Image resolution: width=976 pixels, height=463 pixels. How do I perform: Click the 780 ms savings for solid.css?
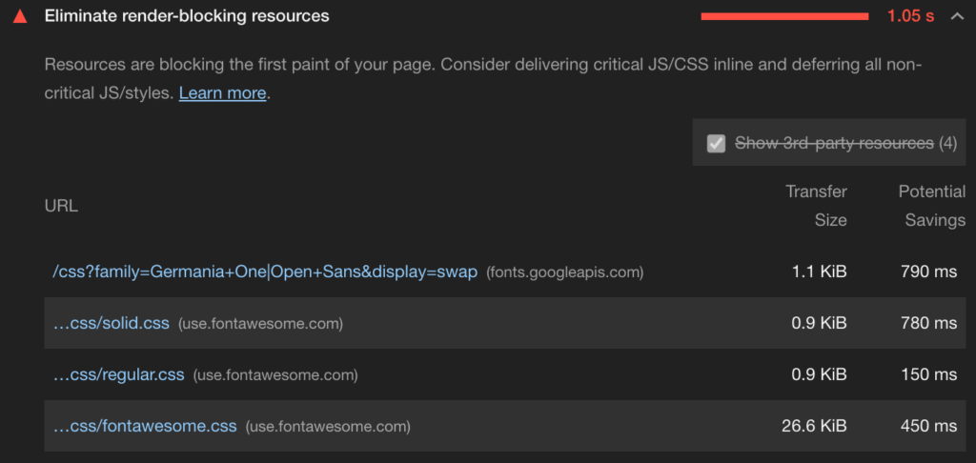pos(928,324)
